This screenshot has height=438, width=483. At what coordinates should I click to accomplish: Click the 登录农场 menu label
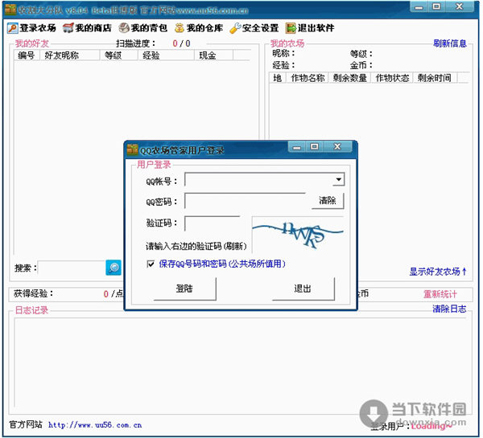coord(38,28)
